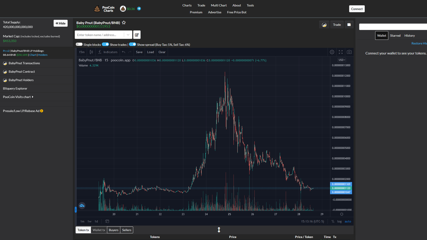This screenshot has height=240, width=427.
Task: Click the poop coin price icon
Action: [x=123, y=9]
